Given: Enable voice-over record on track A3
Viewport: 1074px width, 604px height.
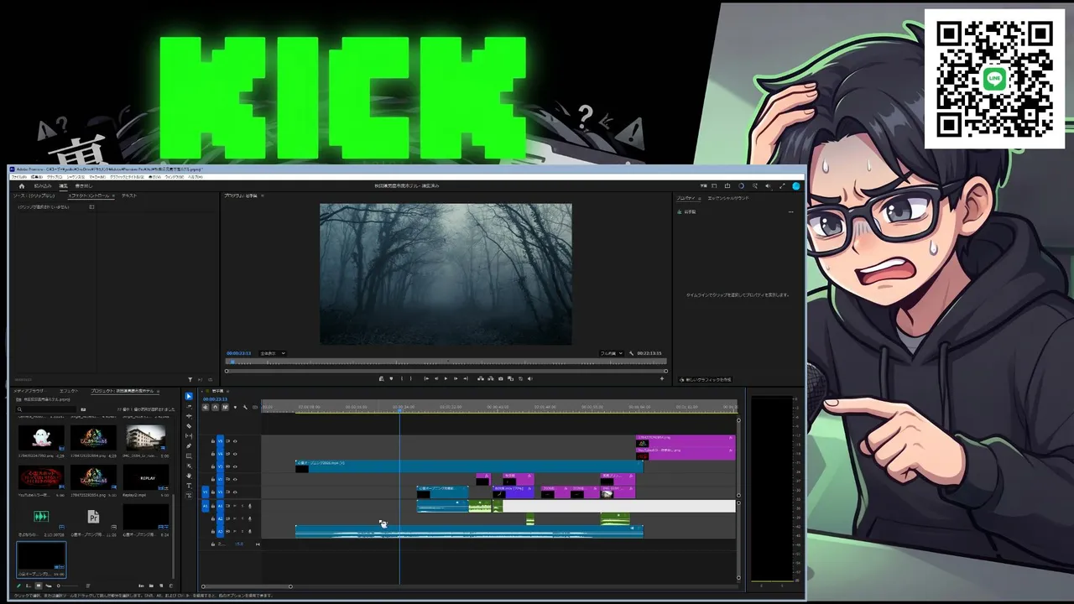Looking at the screenshot, I should [250, 531].
